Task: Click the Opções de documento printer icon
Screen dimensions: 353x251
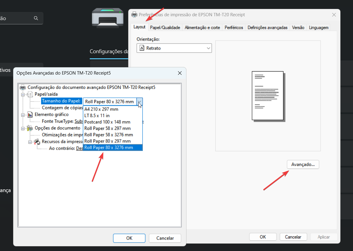Action: click(30, 128)
